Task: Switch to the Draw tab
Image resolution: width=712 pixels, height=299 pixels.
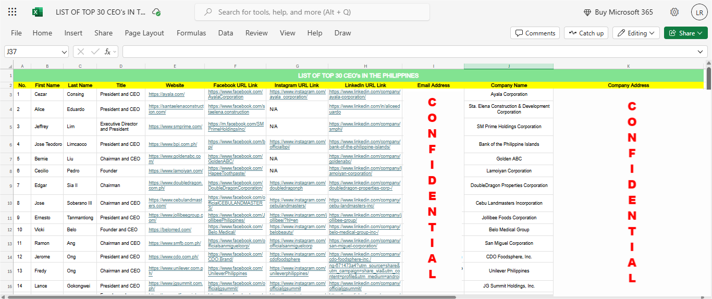Action: (342, 33)
